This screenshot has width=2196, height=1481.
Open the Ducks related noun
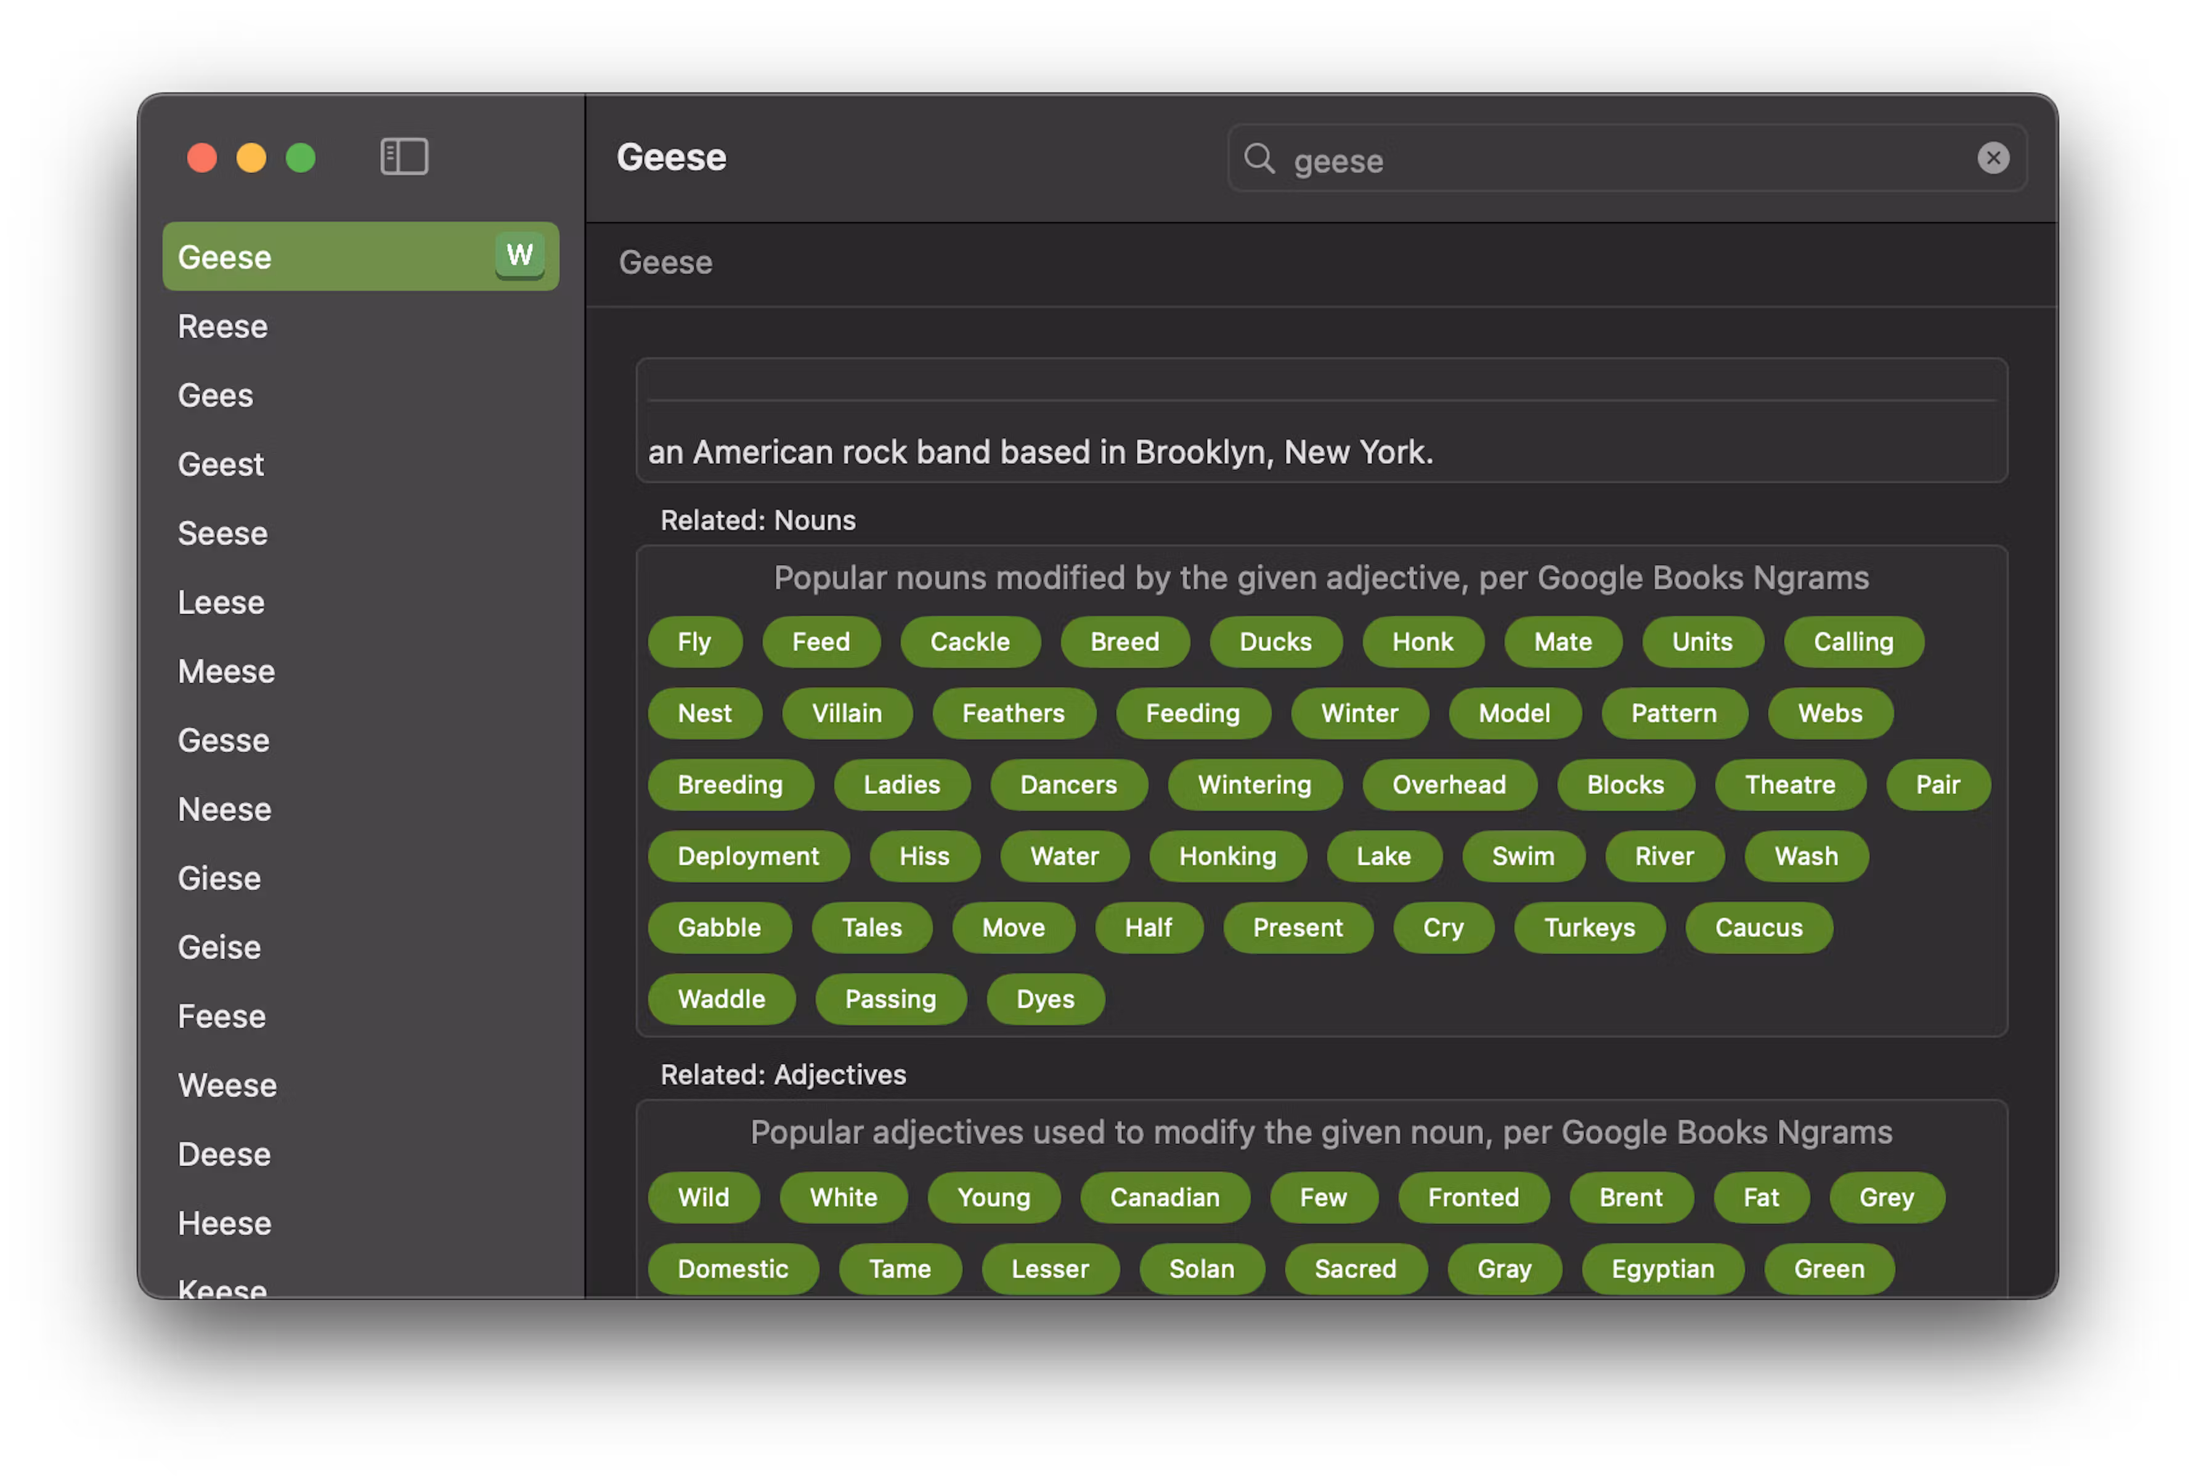[1275, 643]
